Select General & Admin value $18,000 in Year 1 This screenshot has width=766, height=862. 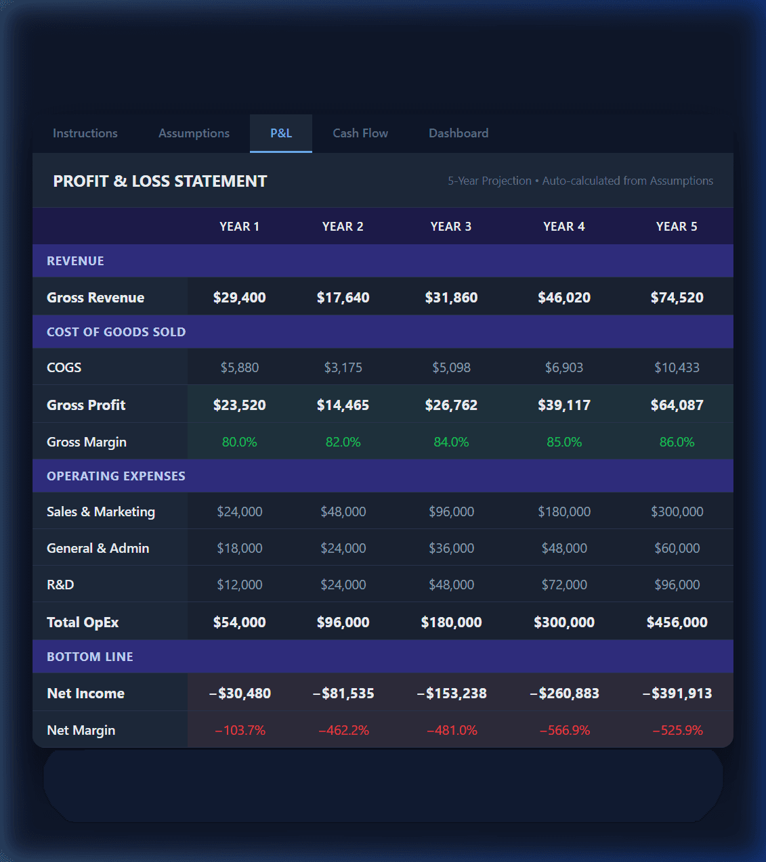click(240, 547)
